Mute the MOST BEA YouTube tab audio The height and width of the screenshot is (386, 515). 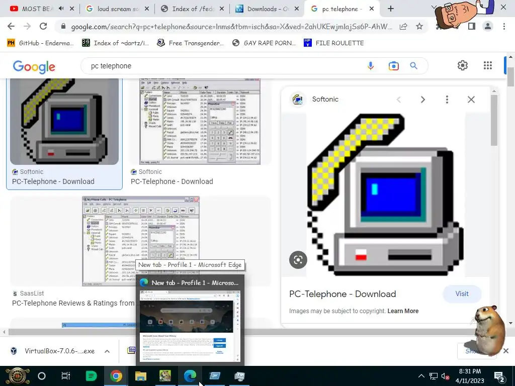(x=61, y=9)
